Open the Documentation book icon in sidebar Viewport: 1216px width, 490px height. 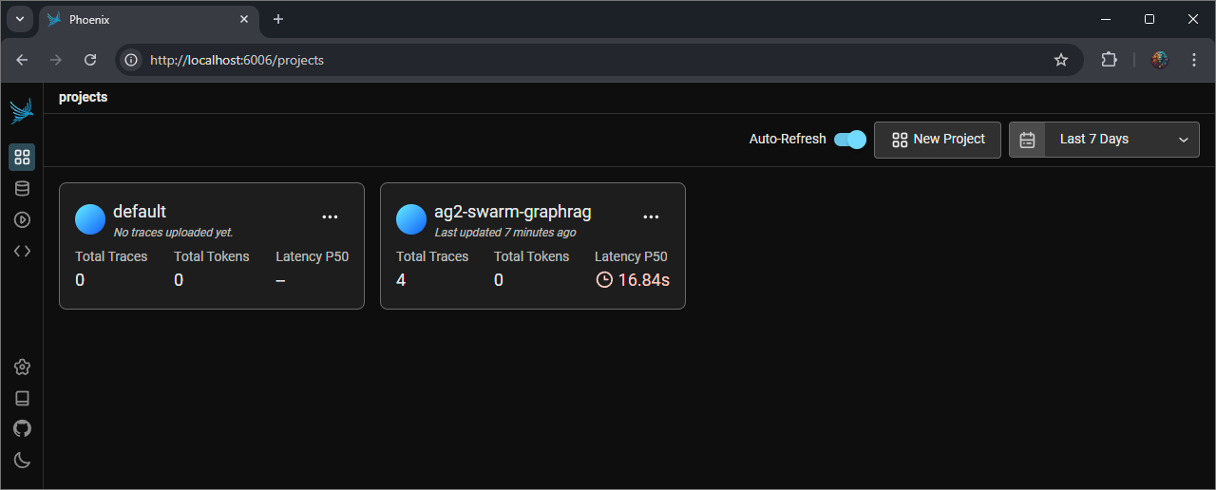pyautogui.click(x=22, y=398)
